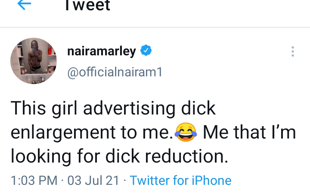Click "looking for" in the tweet's last line

53,157
